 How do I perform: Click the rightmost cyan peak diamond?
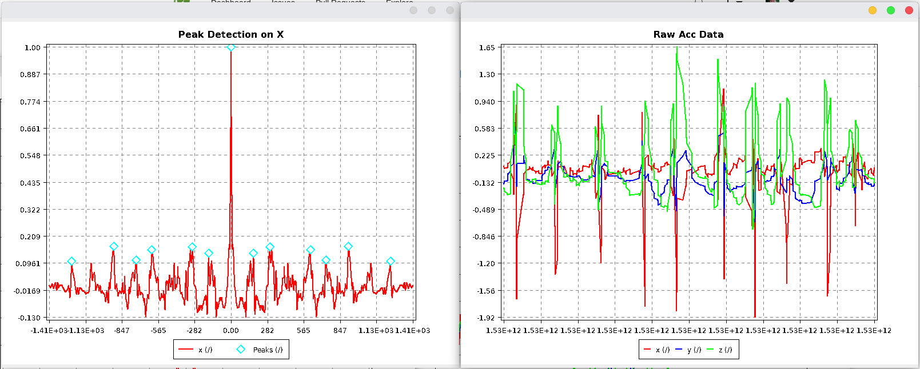point(391,261)
